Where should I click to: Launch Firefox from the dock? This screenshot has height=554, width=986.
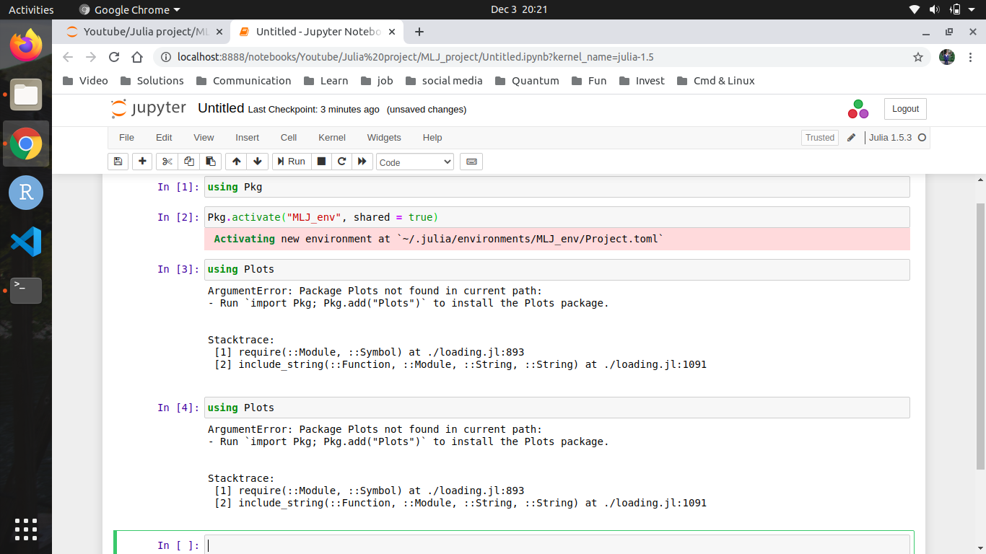[x=26, y=45]
